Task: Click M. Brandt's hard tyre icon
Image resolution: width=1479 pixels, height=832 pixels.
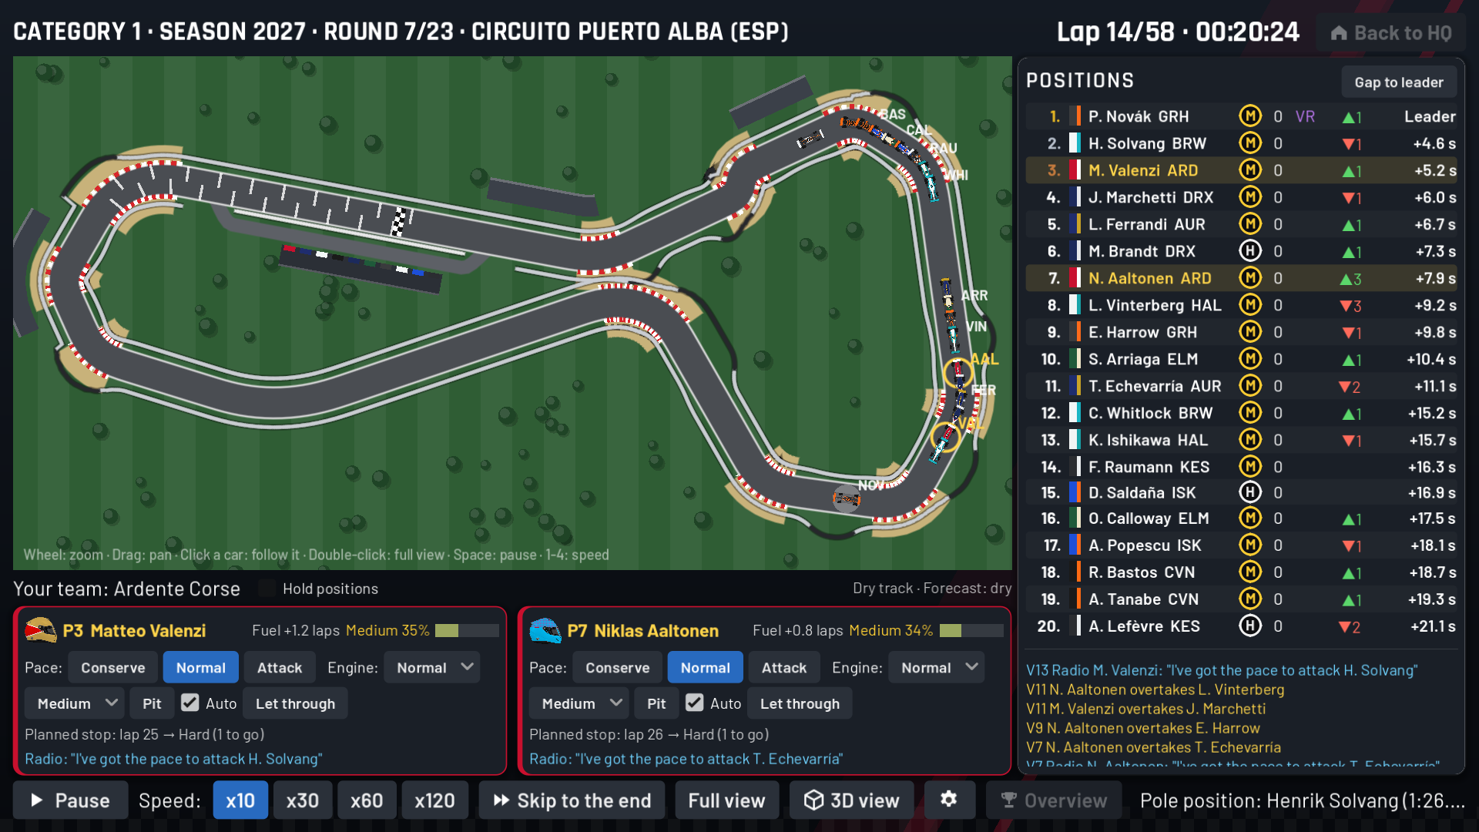Action: [1249, 251]
